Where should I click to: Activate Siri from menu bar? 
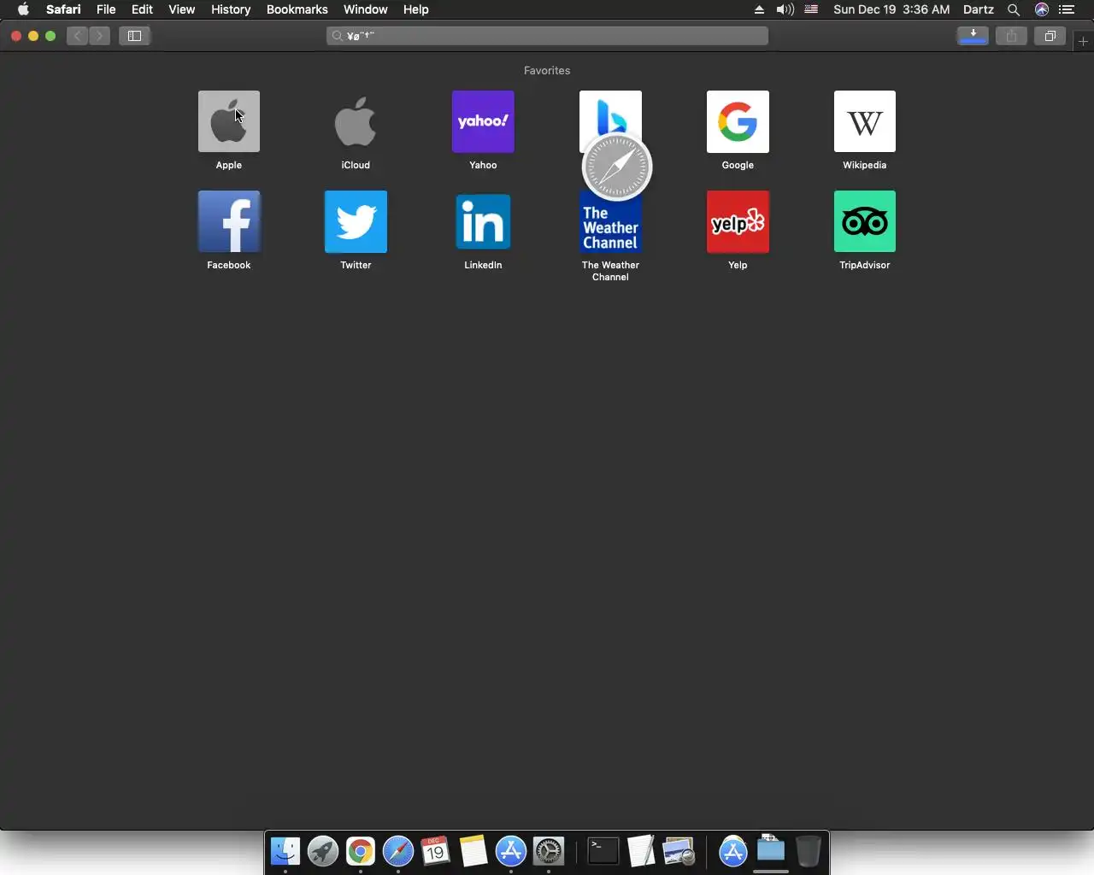pos(1041,9)
